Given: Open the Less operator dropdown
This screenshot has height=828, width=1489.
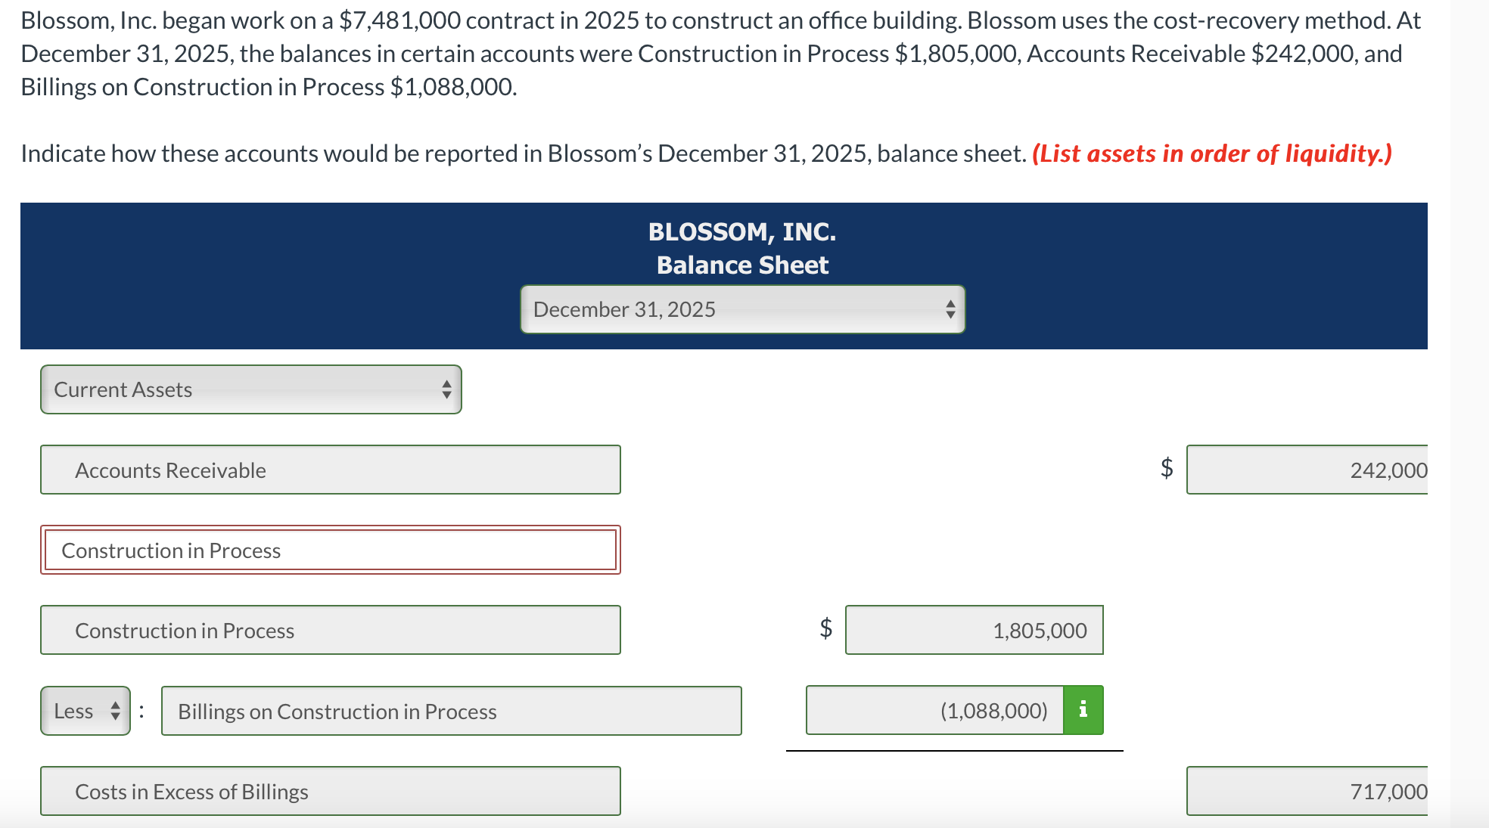Looking at the screenshot, I should [x=83, y=711].
